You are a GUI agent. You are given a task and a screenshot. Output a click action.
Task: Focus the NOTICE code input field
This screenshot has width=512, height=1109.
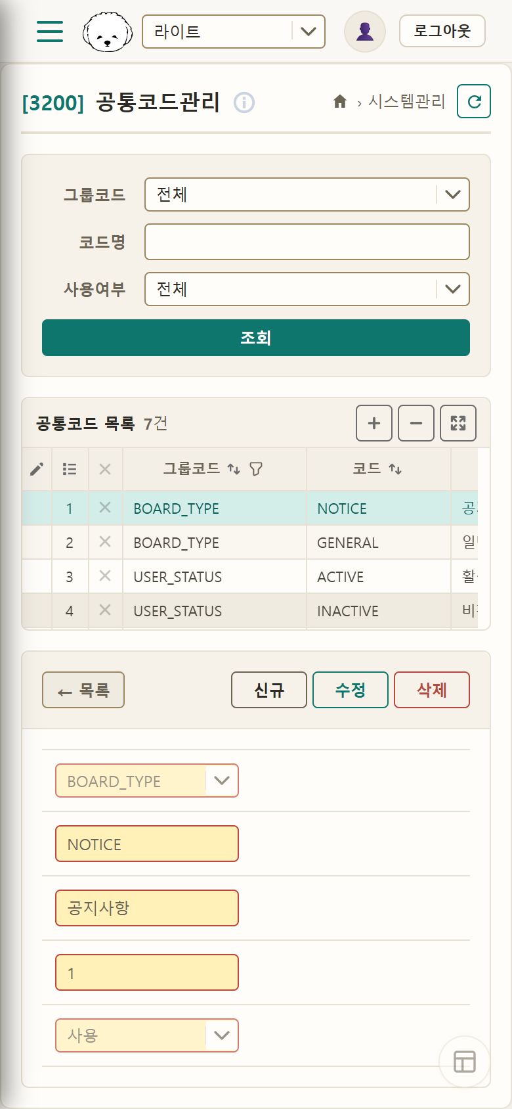(x=147, y=844)
